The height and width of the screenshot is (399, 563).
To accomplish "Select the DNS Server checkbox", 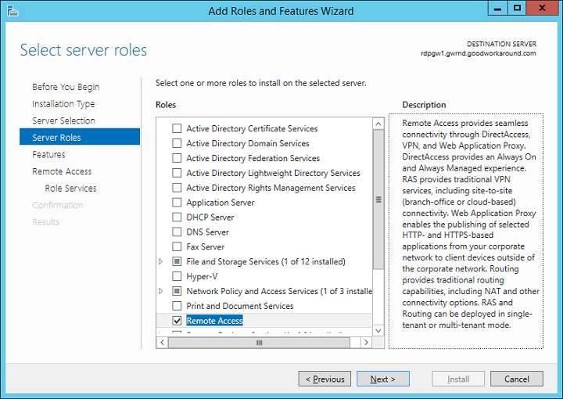I will [x=177, y=232].
